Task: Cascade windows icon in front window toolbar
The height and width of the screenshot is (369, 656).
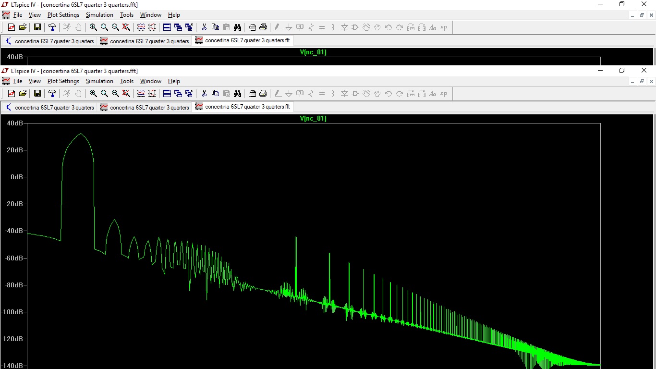Action: pyautogui.click(x=178, y=94)
